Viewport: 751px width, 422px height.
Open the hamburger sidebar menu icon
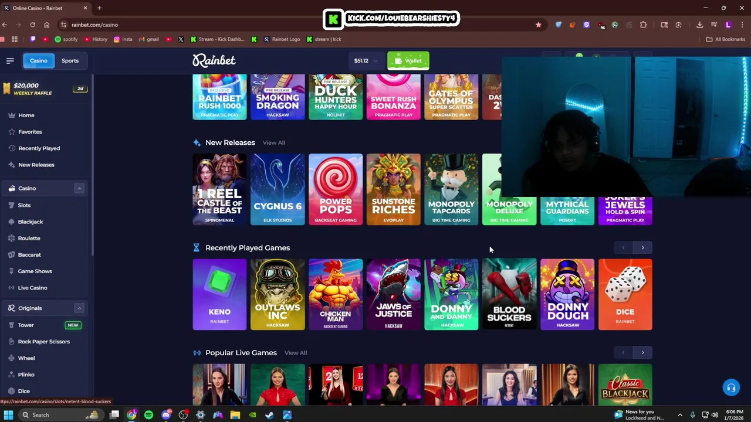coord(10,60)
